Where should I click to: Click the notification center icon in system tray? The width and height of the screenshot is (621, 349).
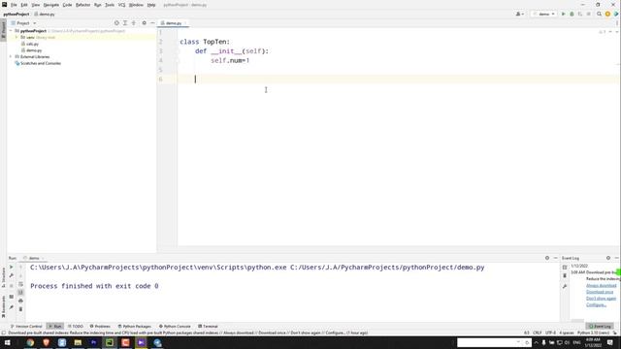610,342
